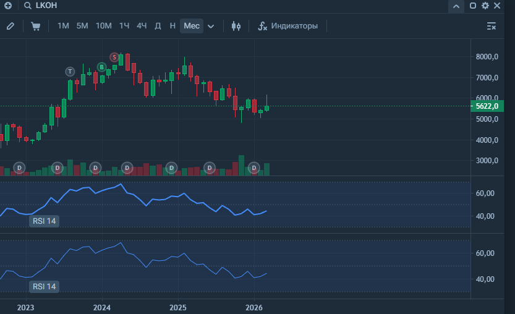This screenshot has width=515, height=314.
Task: Click the clear drawings list icon
Action: [492, 26]
